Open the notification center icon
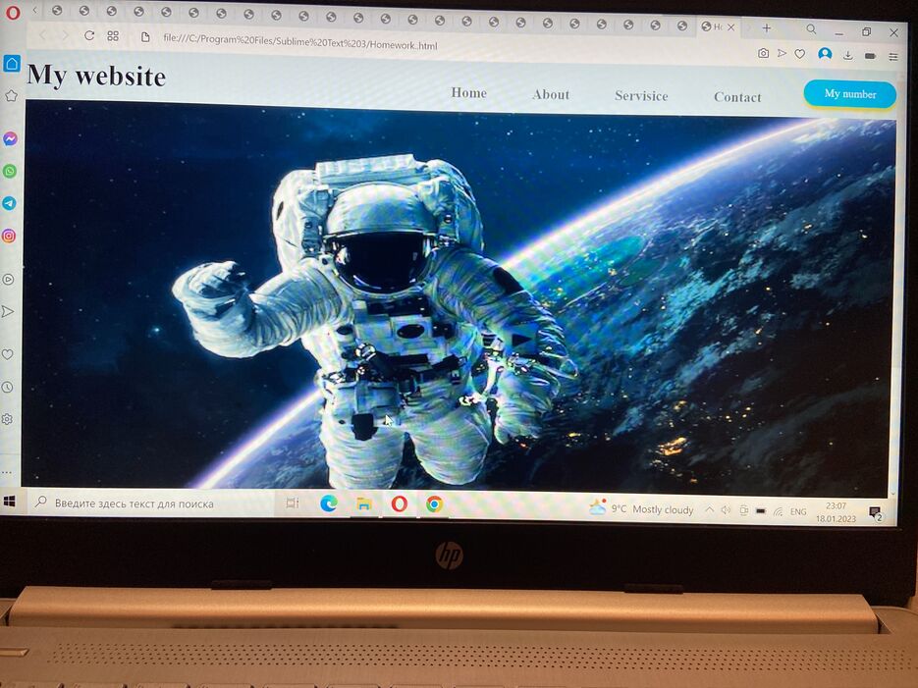 (x=876, y=513)
